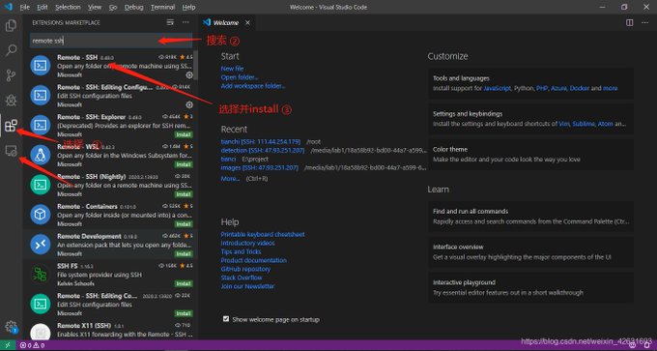
Task: Click Add workspace folder link
Action: click(x=253, y=86)
